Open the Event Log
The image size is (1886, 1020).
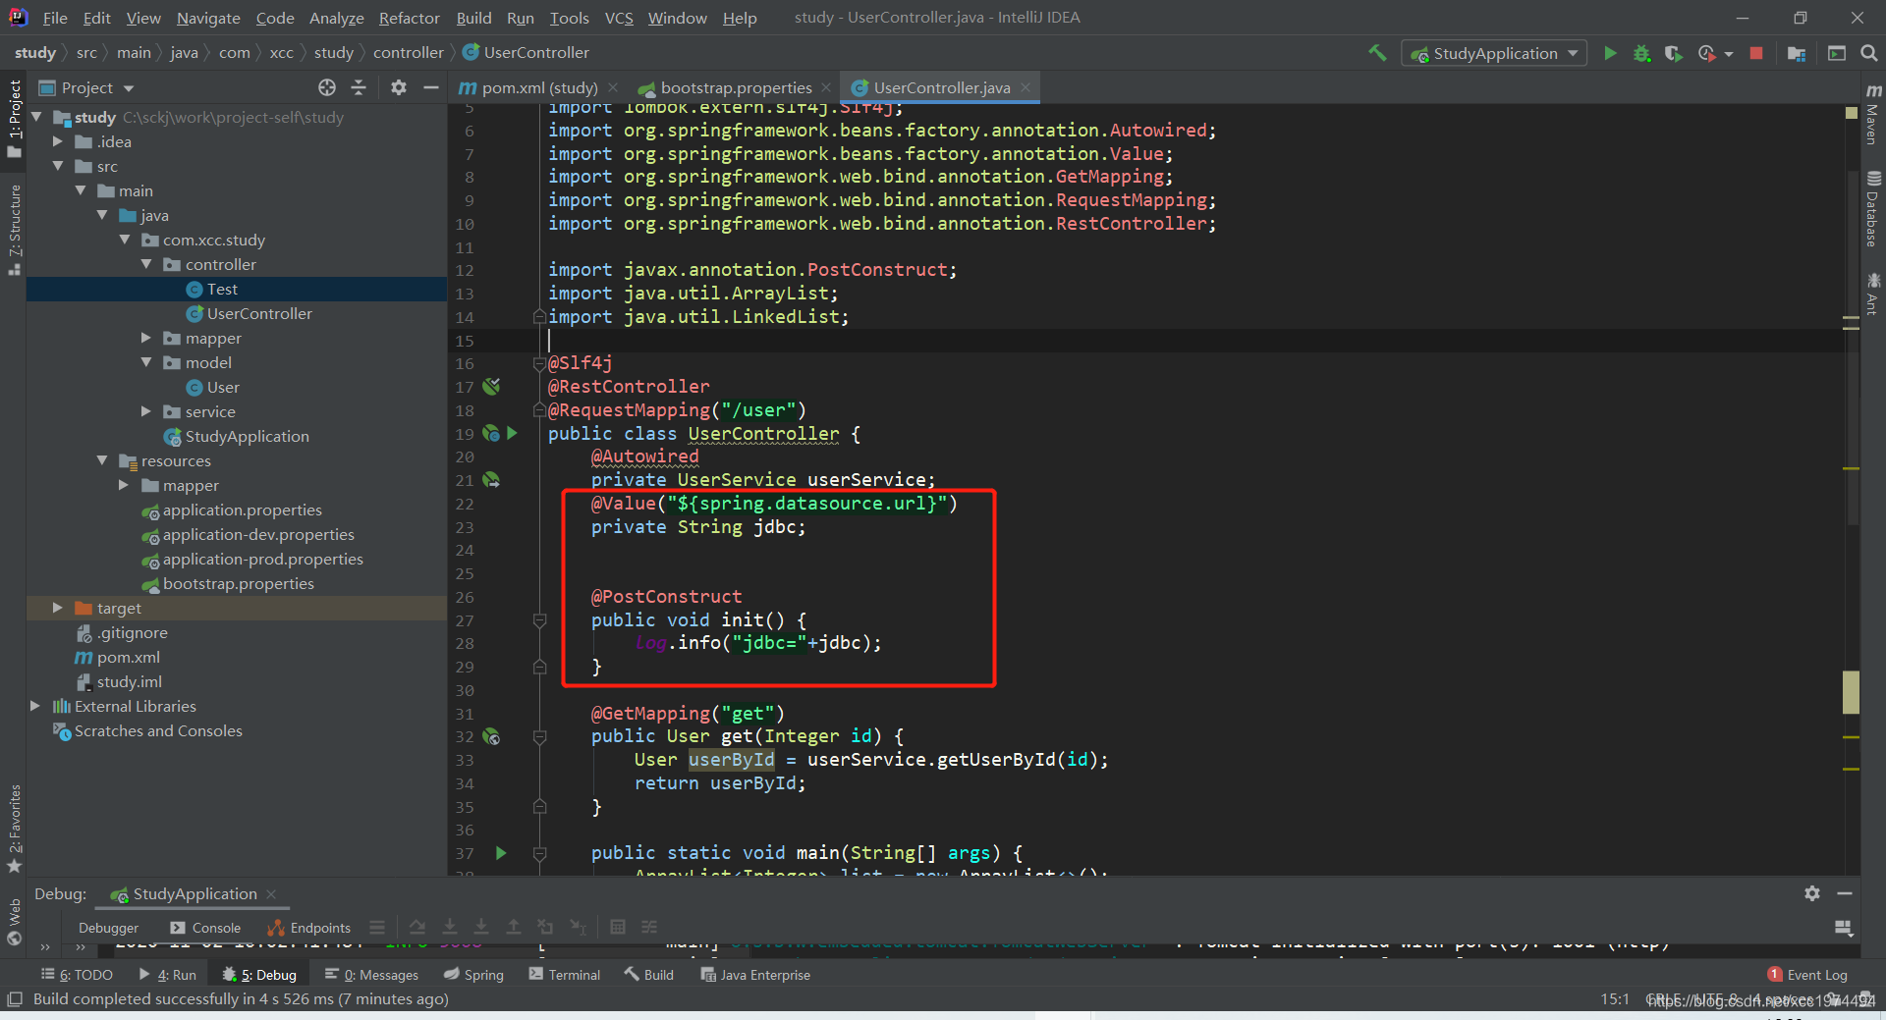(x=1807, y=975)
